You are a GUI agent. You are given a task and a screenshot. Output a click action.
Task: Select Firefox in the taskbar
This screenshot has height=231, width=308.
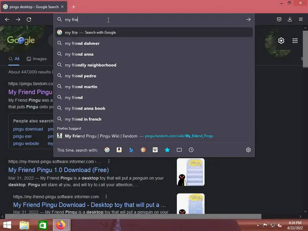61,225
